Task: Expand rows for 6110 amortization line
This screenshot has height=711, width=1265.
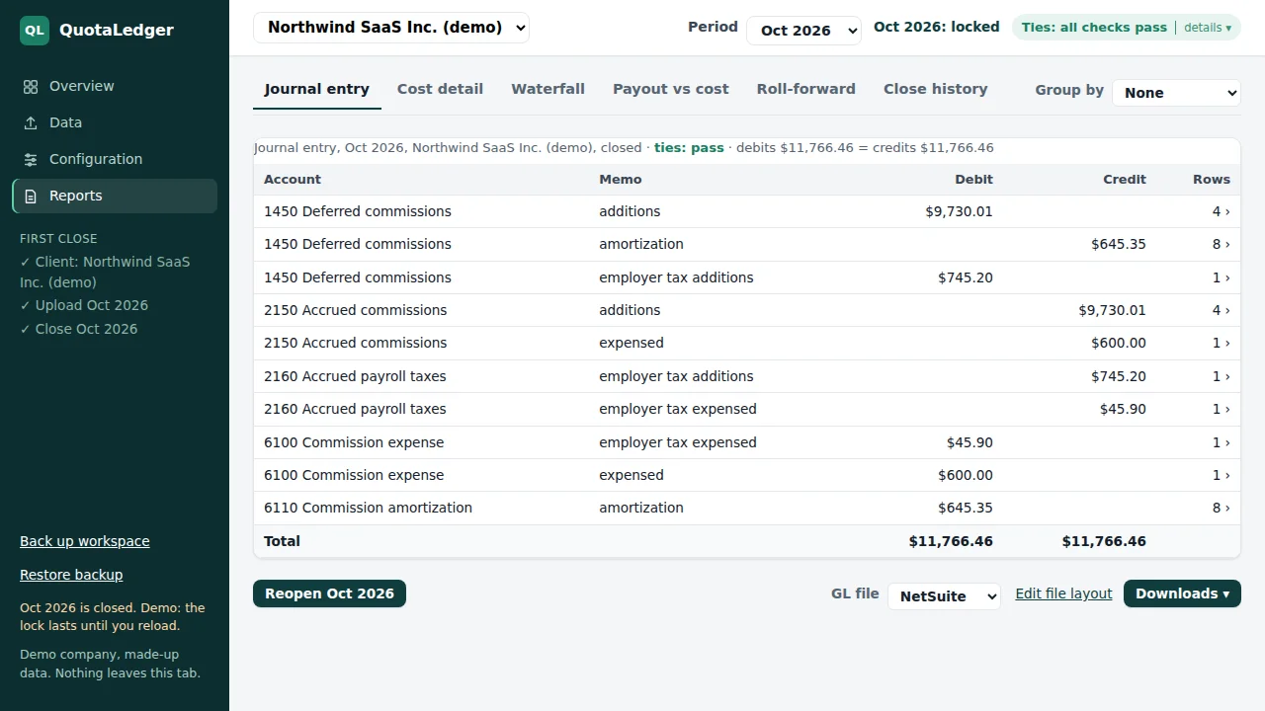Action: click(x=1222, y=508)
